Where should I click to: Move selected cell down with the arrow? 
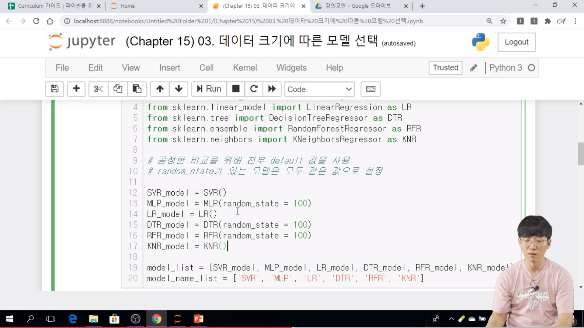pos(179,89)
